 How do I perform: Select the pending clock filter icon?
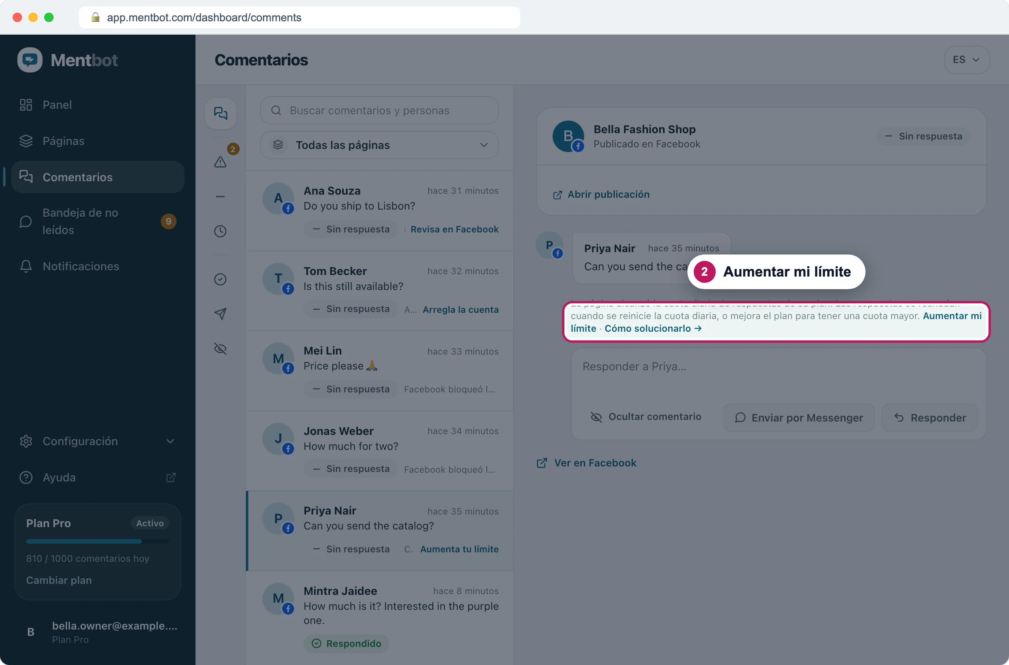point(220,231)
